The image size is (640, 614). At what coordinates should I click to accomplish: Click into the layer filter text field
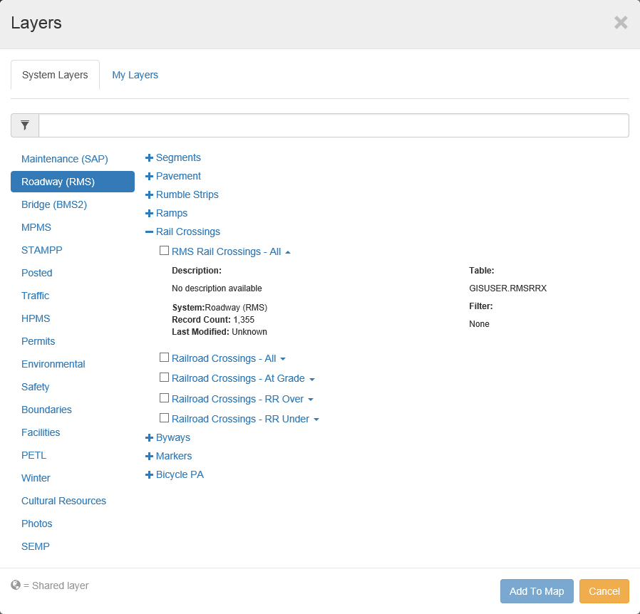334,125
